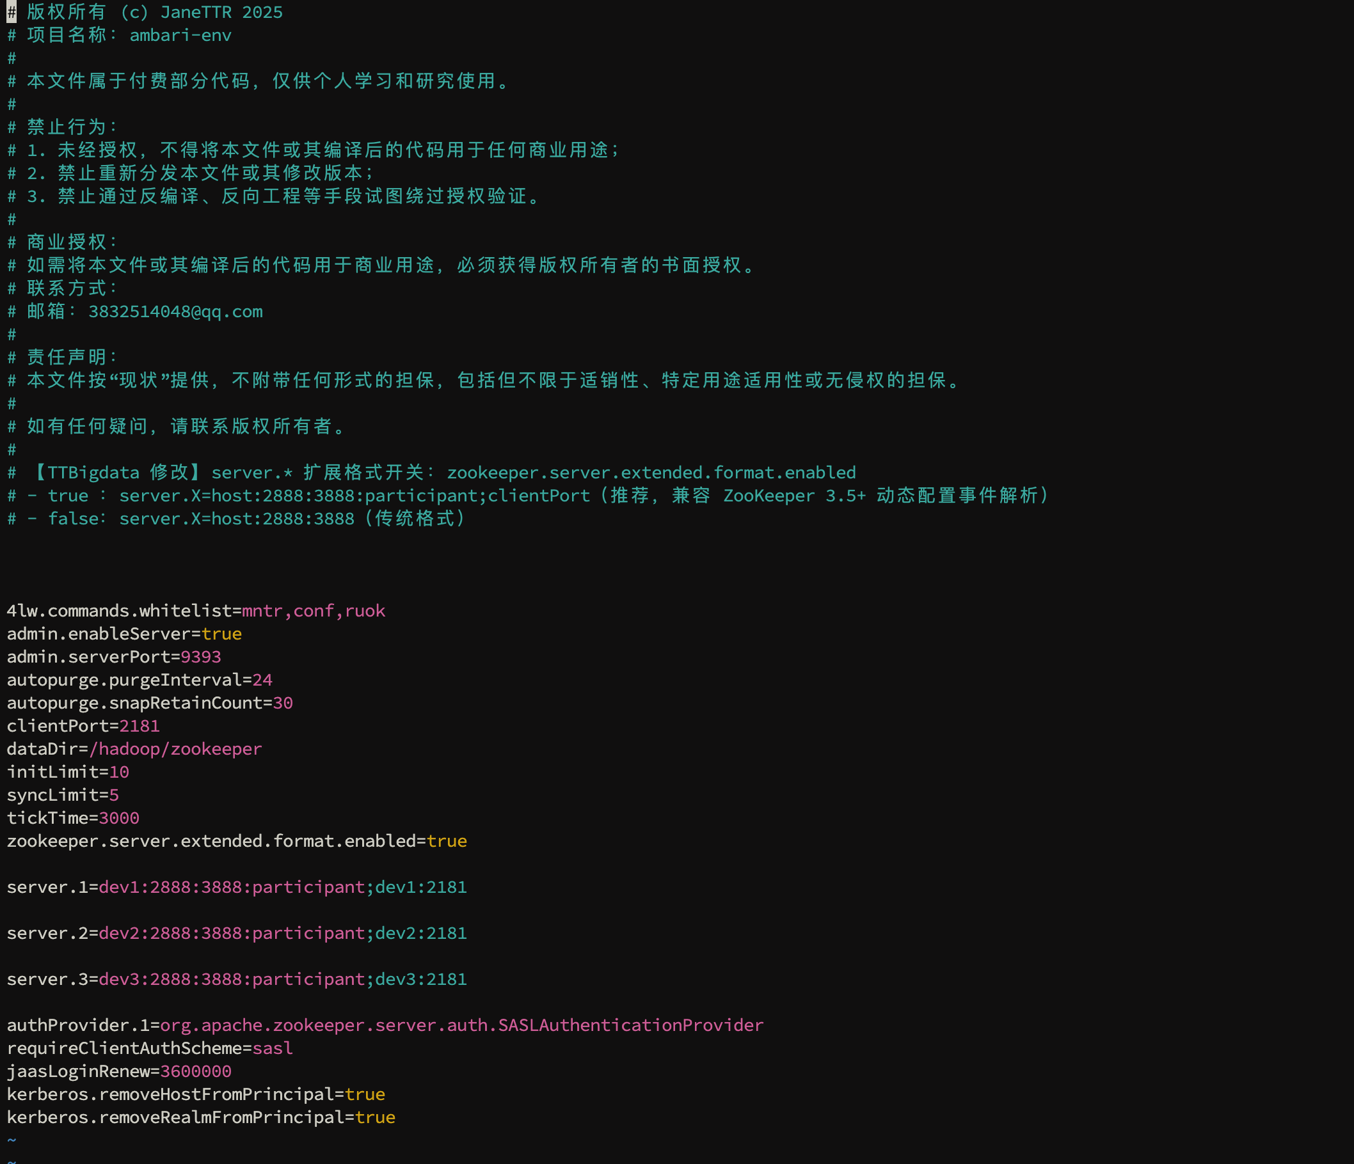Click the admin.enableServer true value
The width and height of the screenshot is (1354, 1164).
click(x=222, y=634)
